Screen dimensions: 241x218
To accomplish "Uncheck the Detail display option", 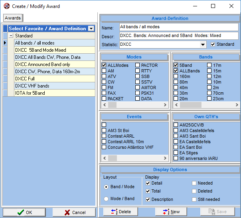I will coord(148,183).
